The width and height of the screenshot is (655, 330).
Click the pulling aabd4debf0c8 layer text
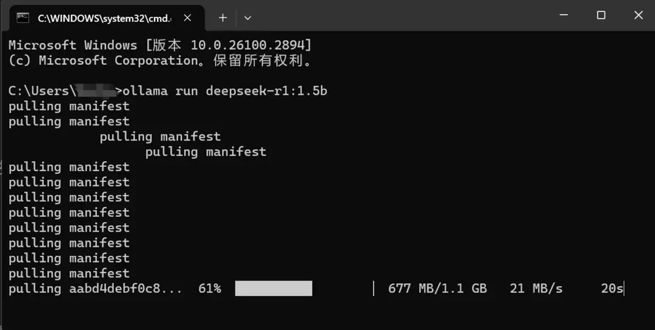95,289
